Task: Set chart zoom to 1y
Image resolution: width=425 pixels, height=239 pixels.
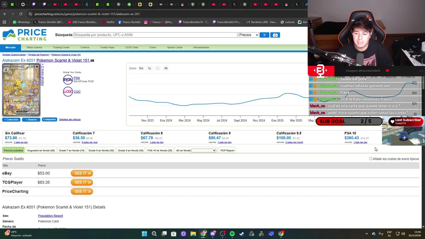Action: (149, 68)
